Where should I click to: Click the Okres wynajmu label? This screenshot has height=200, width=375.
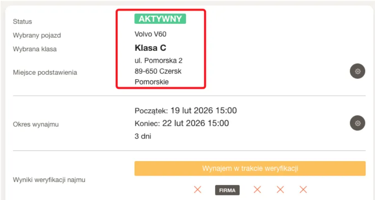pos(36,124)
